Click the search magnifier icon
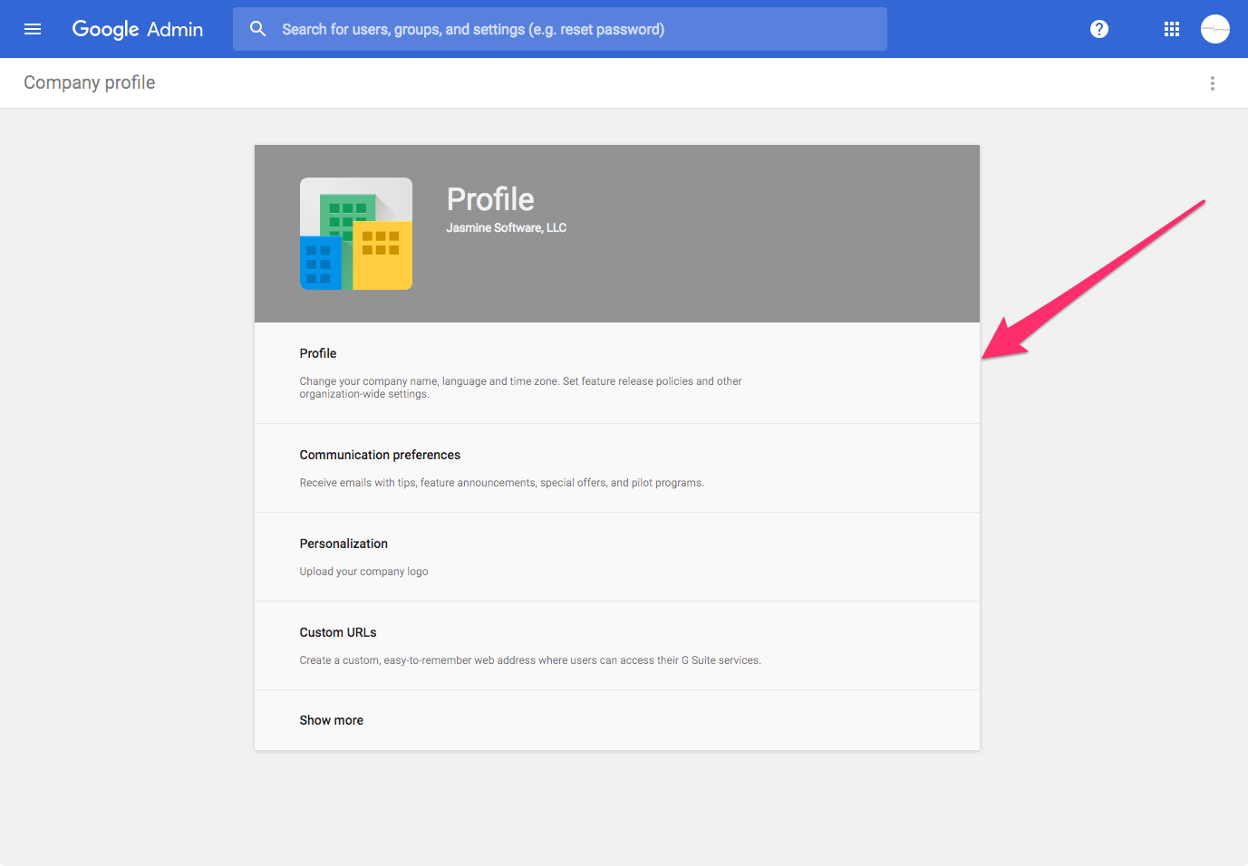Viewport: 1248px width, 866px height. point(258,29)
